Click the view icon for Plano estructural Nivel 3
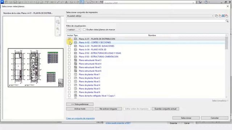The height and width of the screenshot is (130, 232). 76,60
